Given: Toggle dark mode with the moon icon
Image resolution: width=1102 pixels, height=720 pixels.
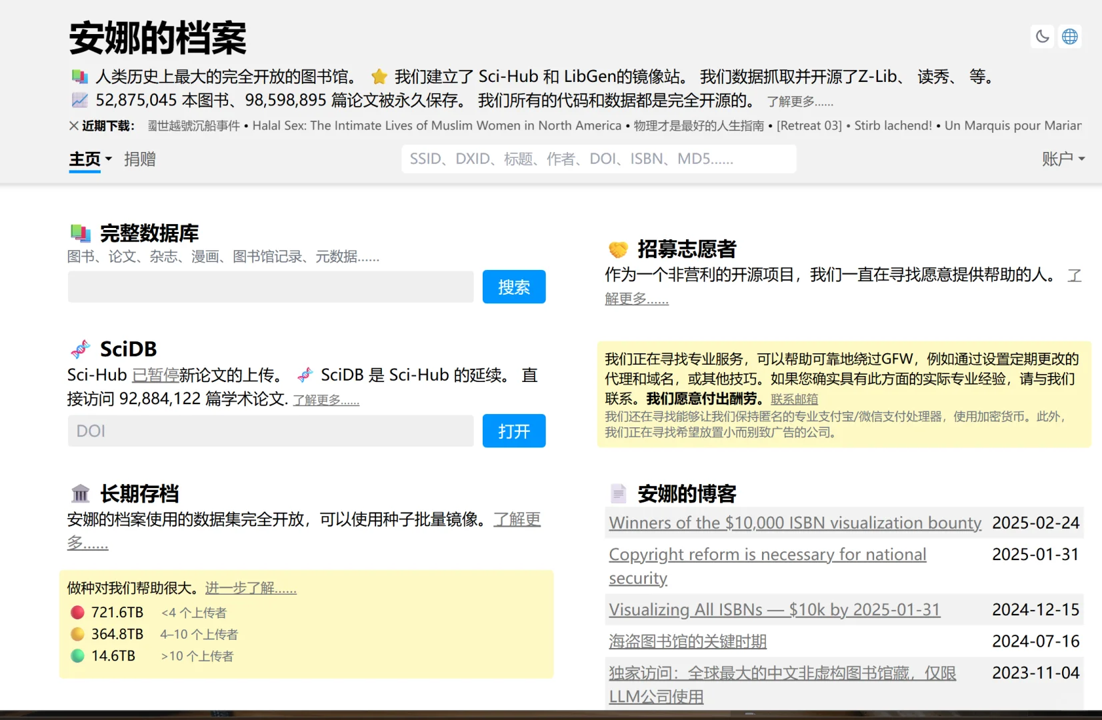Looking at the screenshot, I should (1043, 37).
